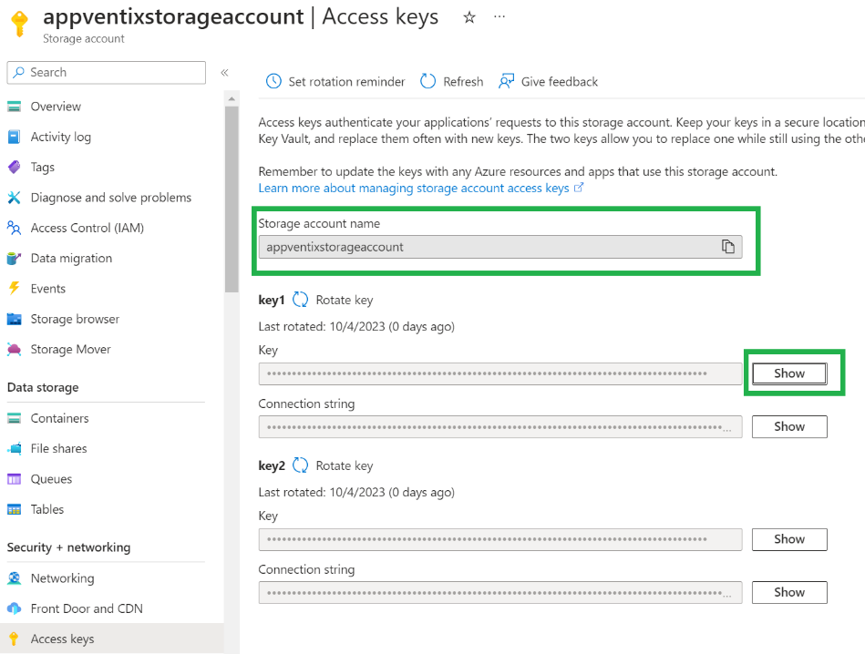Screen dimensions: 865x654
Task: Open Give feedback from the toolbar
Action: pyautogui.click(x=549, y=82)
